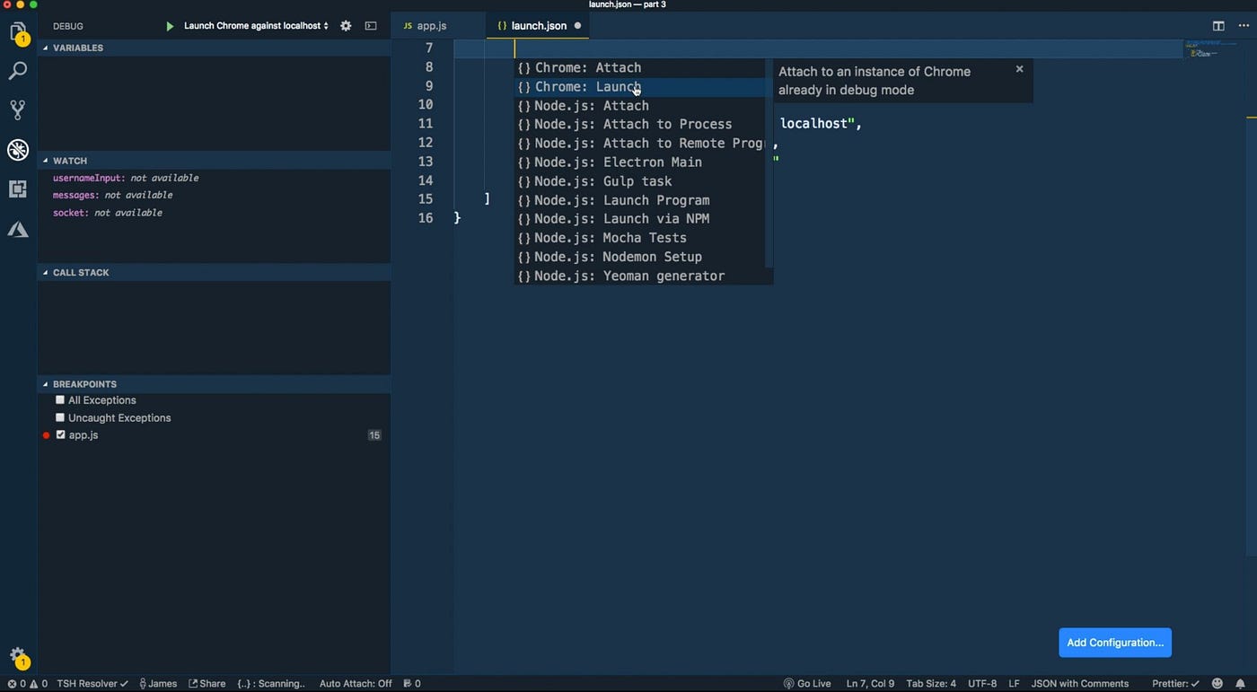This screenshot has width=1257, height=692.
Task: Choose the Node.js: Nodemon Setup suggestion
Action: point(640,257)
